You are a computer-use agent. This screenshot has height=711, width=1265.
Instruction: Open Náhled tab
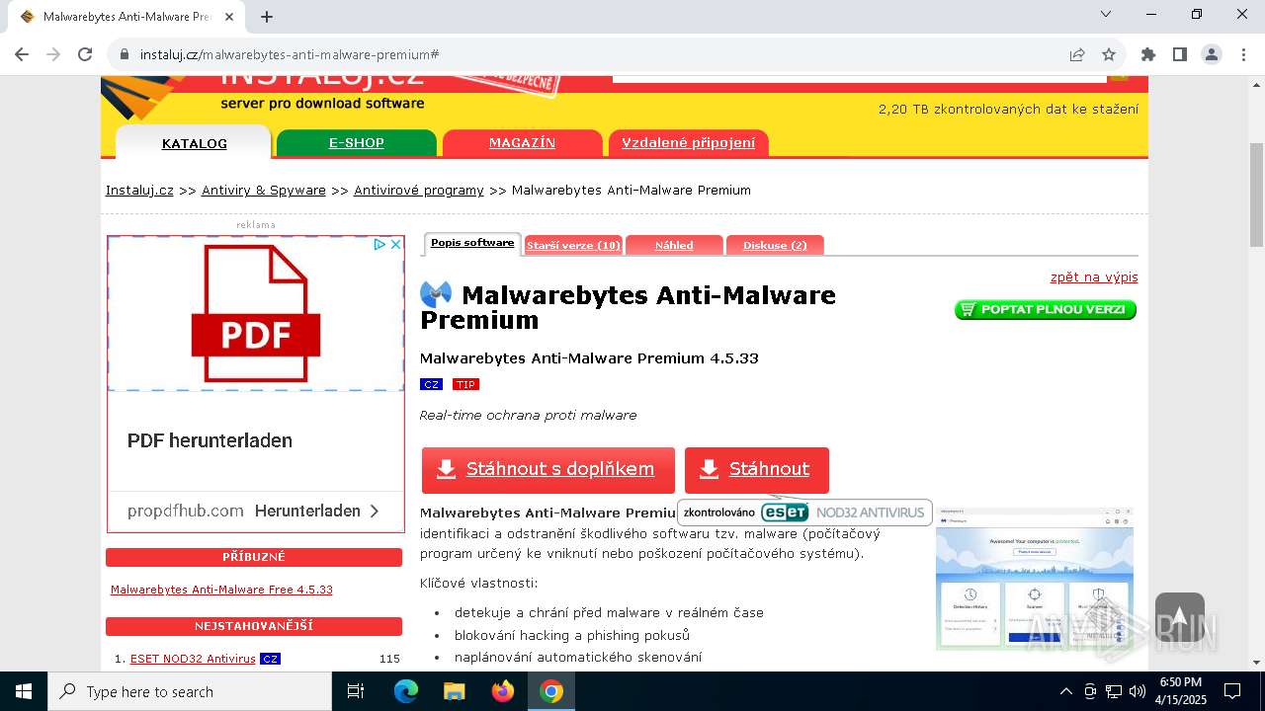point(674,245)
